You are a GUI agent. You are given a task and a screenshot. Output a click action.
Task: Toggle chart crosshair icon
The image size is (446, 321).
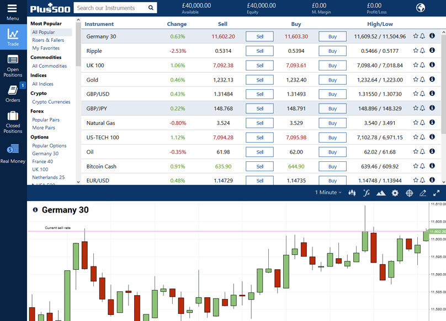tap(410, 193)
